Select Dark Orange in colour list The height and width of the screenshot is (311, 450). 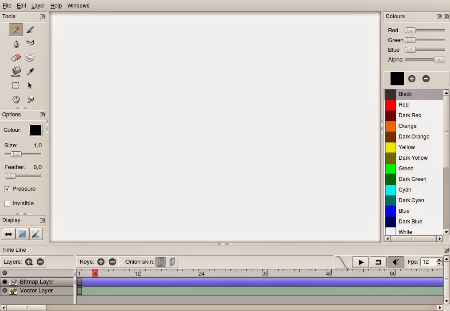(414, 137)
